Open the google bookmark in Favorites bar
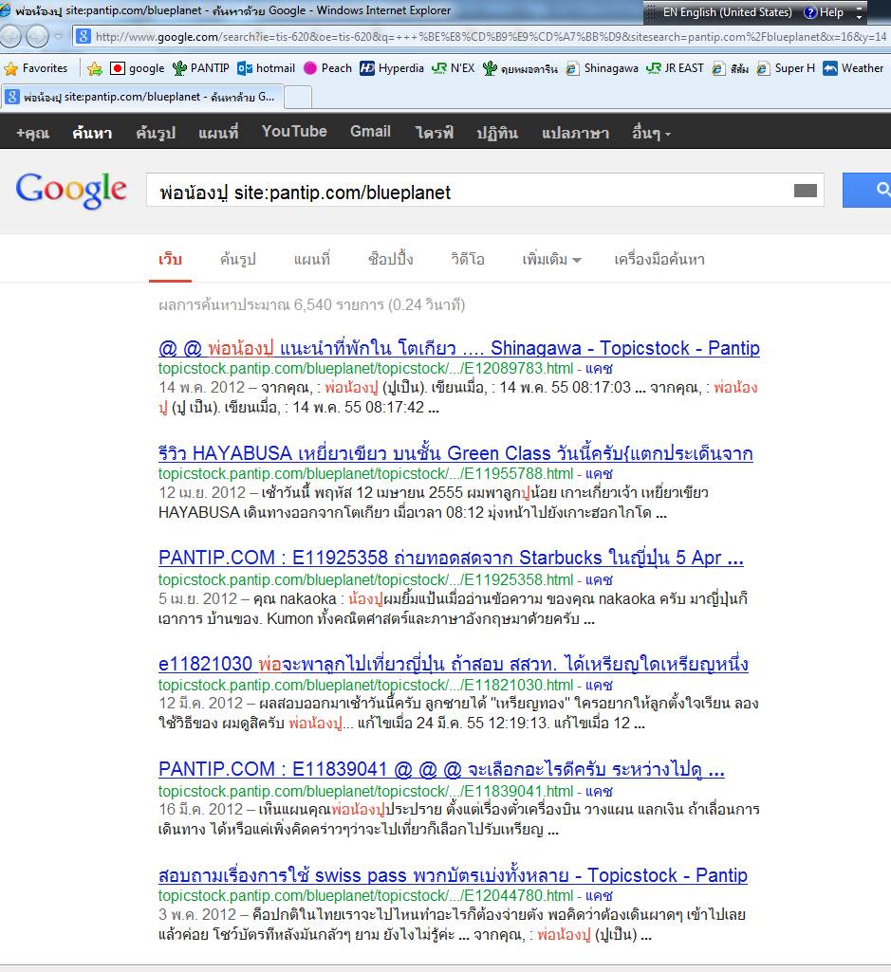 click(138, 68)
